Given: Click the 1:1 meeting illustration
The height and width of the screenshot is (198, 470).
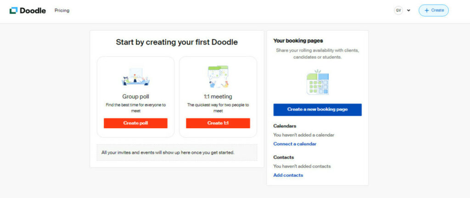Looking at the screenshot, I should coord(218,77).
